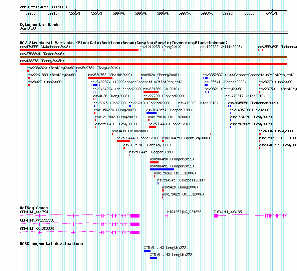Select the esv2384820 (Bentley2008) label

pos(51,68)
